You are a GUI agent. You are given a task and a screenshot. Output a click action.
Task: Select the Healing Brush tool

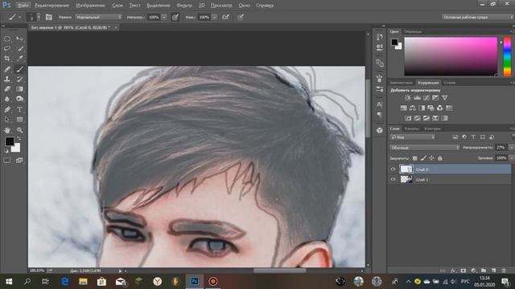[7, 69]
